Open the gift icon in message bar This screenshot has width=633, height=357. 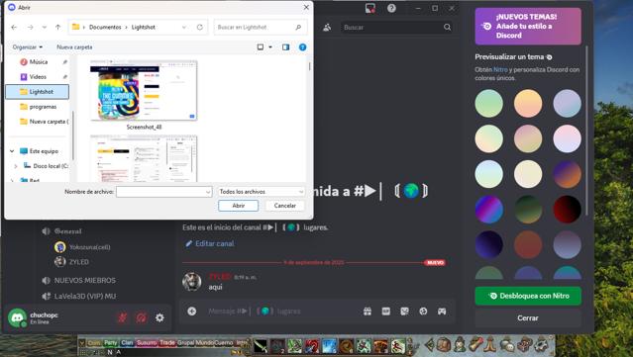pos(367,312)
